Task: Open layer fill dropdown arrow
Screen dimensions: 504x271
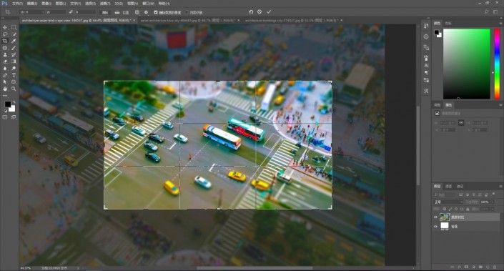Action: coord(493,209)
